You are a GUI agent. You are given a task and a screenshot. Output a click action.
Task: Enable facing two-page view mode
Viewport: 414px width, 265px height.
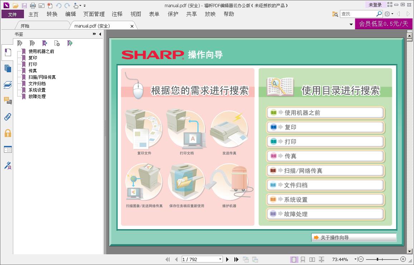tap(312, 260)
